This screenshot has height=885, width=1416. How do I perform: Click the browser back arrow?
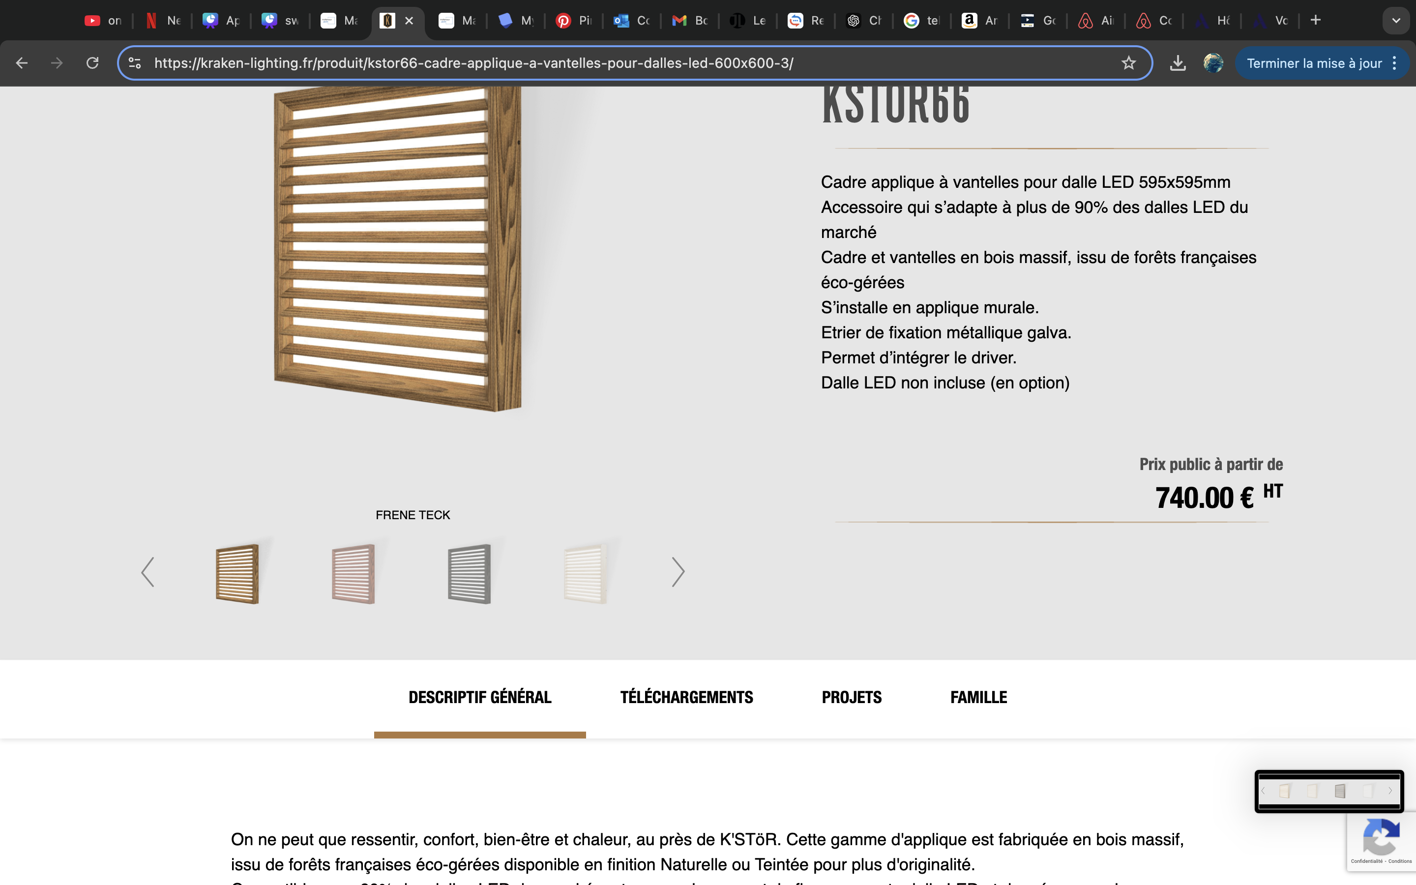(22, 62)
